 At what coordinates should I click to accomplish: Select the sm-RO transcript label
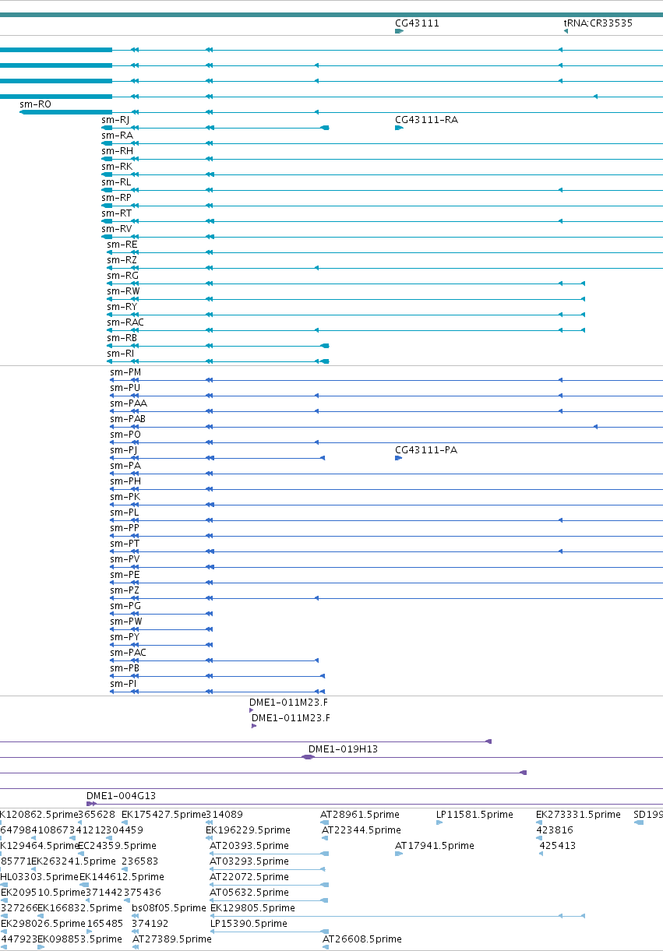coord(36,104)
